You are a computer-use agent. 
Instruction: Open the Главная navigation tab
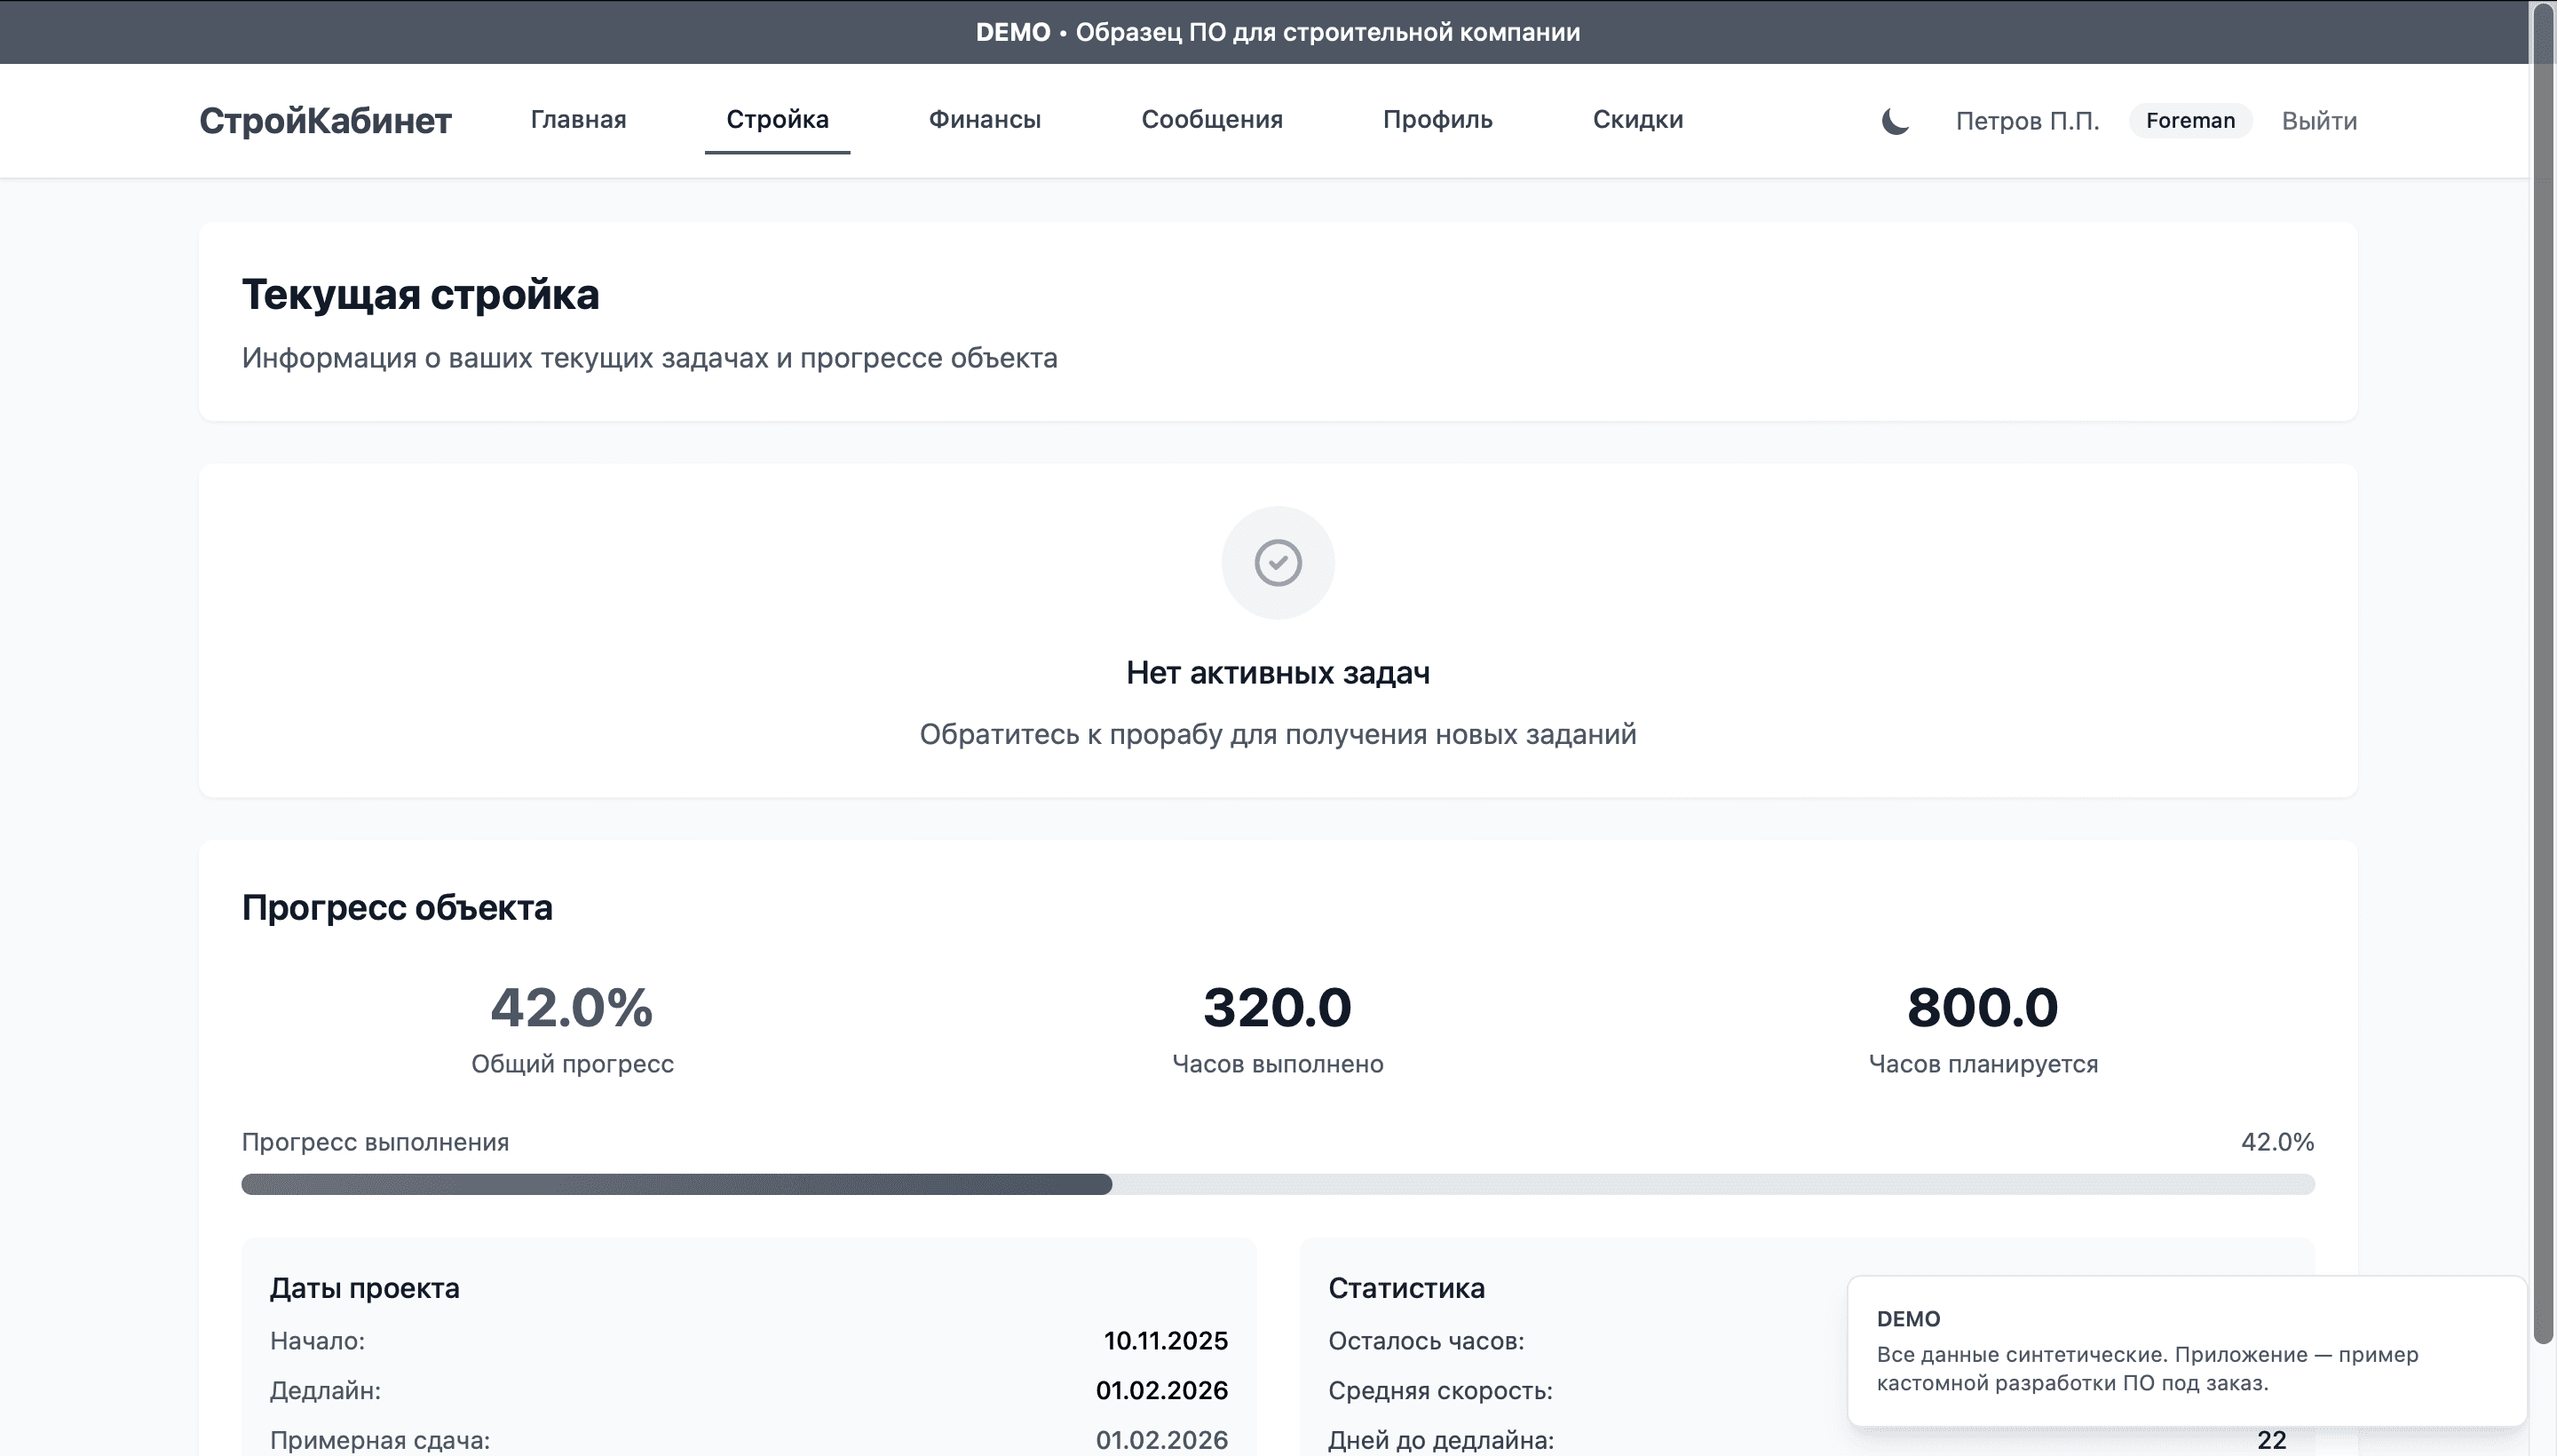point(578,120)
